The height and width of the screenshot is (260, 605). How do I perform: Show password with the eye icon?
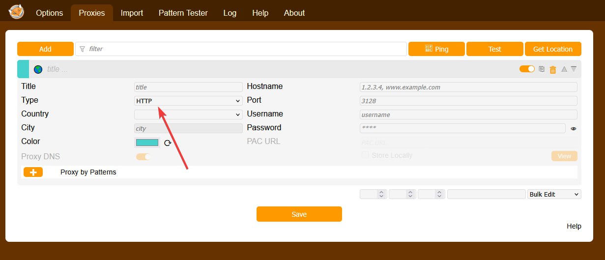[x=573, y=129]
